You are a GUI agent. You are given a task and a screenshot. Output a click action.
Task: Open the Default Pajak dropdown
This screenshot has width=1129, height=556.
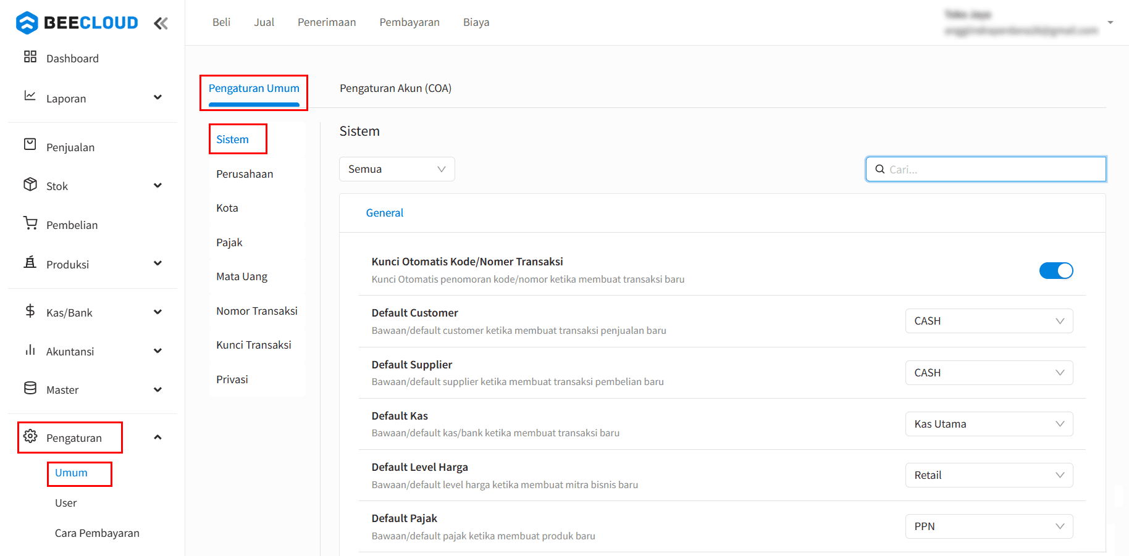click(x=988, y=526)
